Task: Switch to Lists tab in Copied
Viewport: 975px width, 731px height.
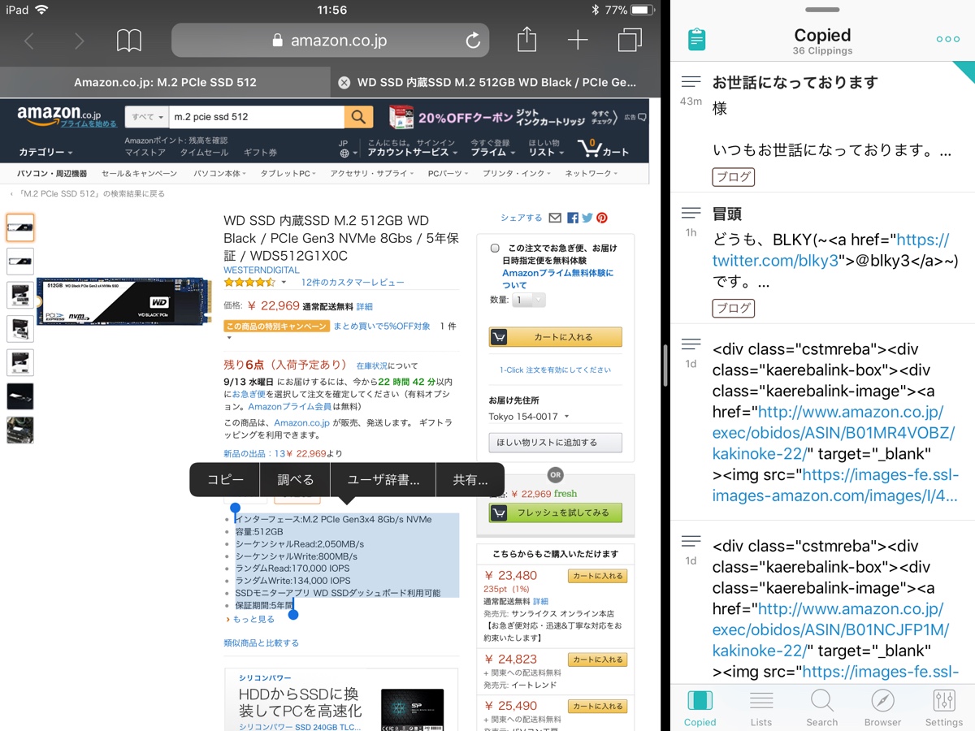Action: tap(761, 707)
